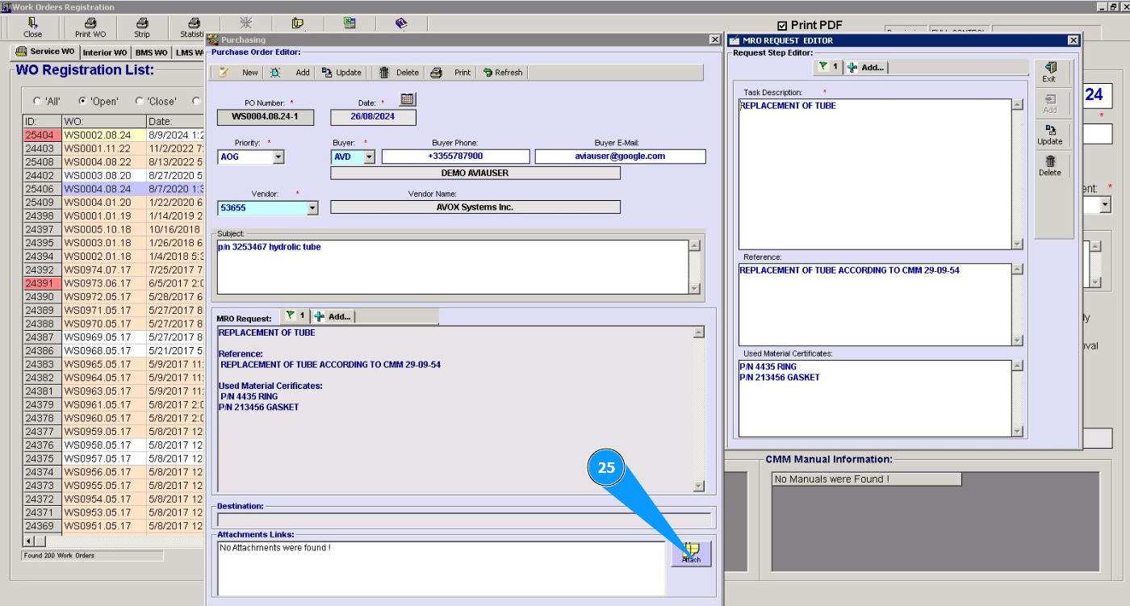This screenshot has width=1130, height=606.
Task: Click Add... tab in Request Step Editor
Action: point(866,68)
